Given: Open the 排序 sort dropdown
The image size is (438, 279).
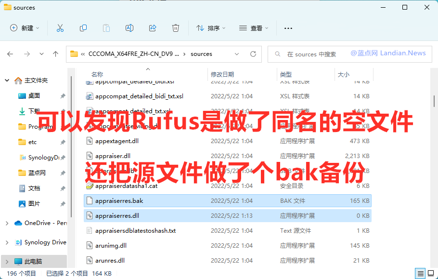Looking at the screenshot, I should tap(211, 28).
